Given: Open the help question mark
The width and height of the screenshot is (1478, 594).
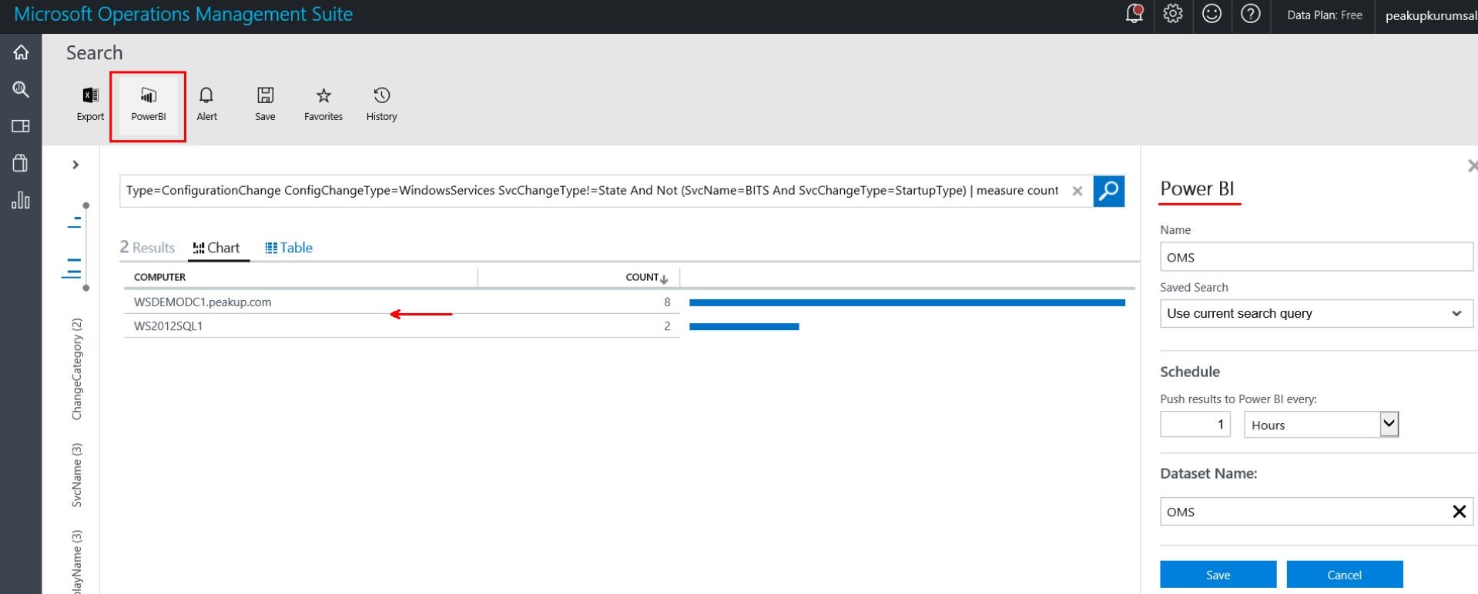Looking at the screenshot, I should (1251, 14).
